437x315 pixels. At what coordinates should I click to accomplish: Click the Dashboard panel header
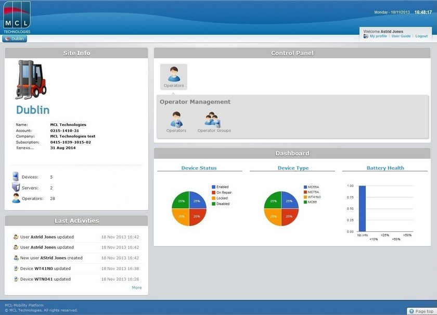292,153
